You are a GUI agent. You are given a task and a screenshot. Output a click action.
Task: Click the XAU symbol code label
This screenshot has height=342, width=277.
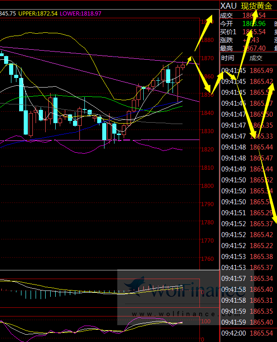[x=228, y=5]
